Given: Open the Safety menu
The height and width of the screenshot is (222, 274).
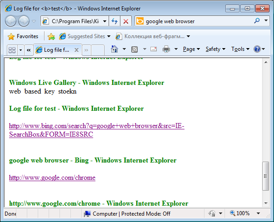Looking at the screenshot, I should point(215,49).
